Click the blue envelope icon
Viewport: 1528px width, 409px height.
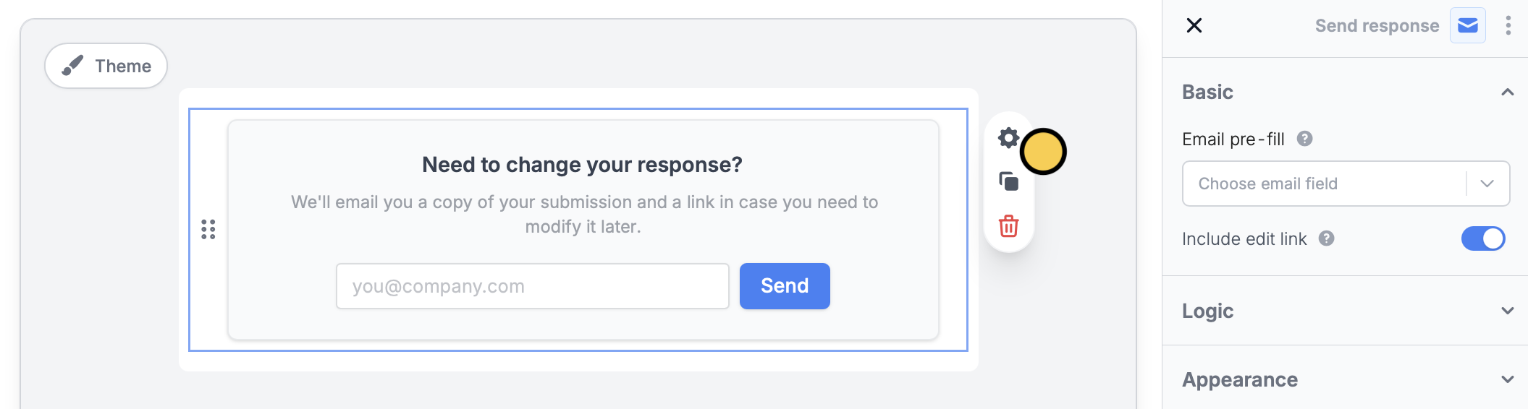point(1467,26)
